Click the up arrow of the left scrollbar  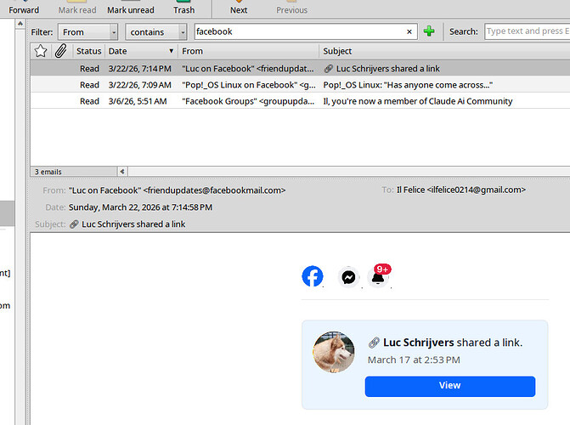click(x=20, y=24)
